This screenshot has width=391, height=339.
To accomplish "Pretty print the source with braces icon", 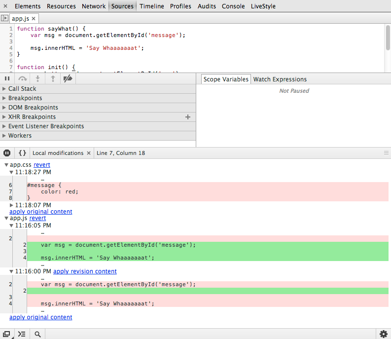I will (23, 153).
